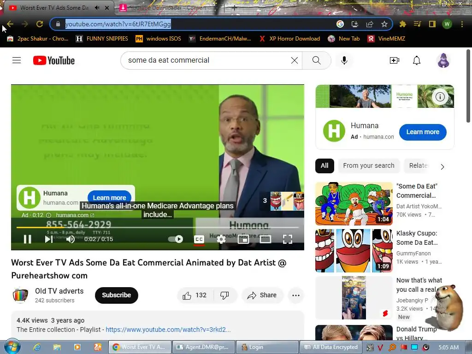Click Learn more in the sidebar Humana ad
The width and height of the screenshot is (472, 354).
pyautogui.click(x=423, y=132)
